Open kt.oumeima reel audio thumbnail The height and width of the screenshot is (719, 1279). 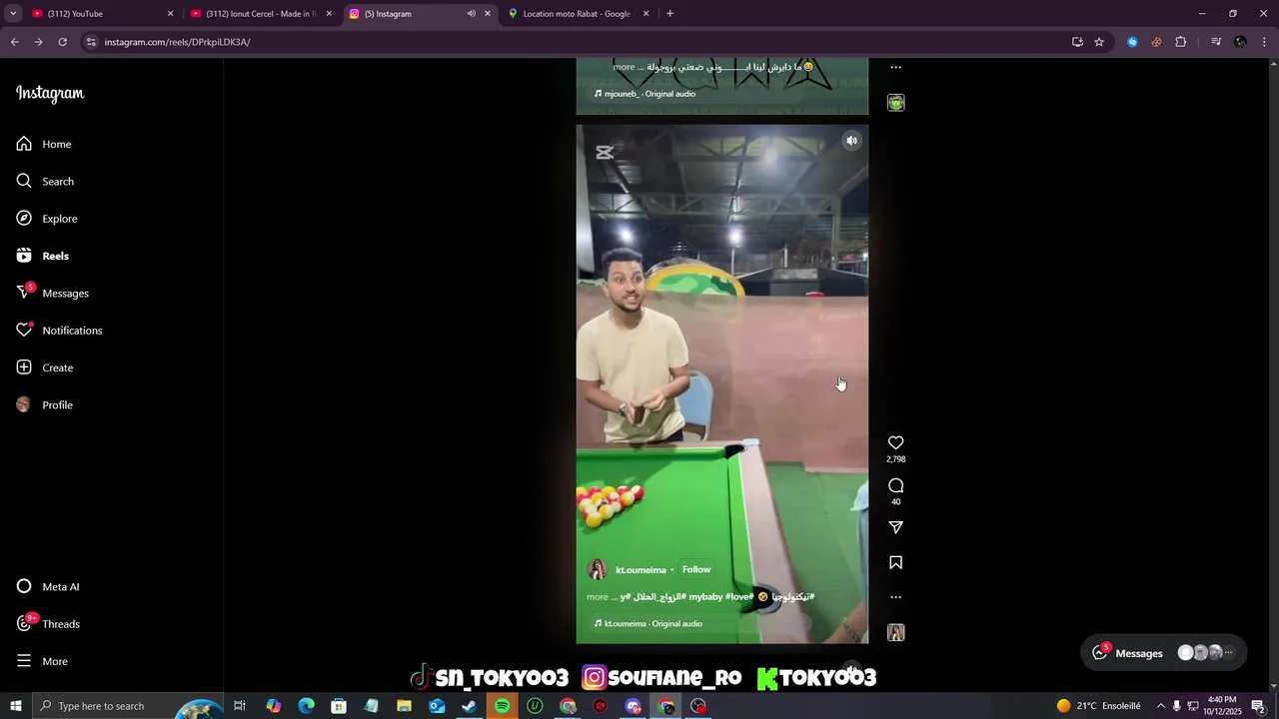896,633
